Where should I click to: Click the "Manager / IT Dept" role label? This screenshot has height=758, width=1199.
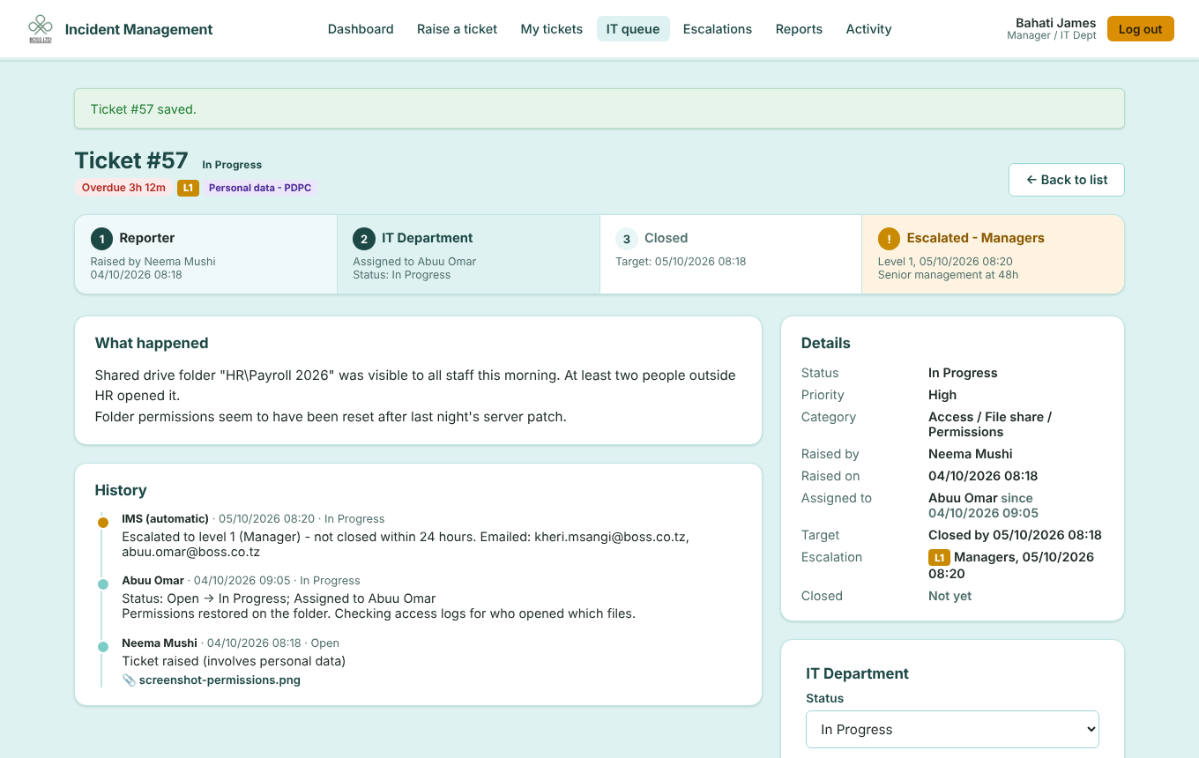point(1052,36)
